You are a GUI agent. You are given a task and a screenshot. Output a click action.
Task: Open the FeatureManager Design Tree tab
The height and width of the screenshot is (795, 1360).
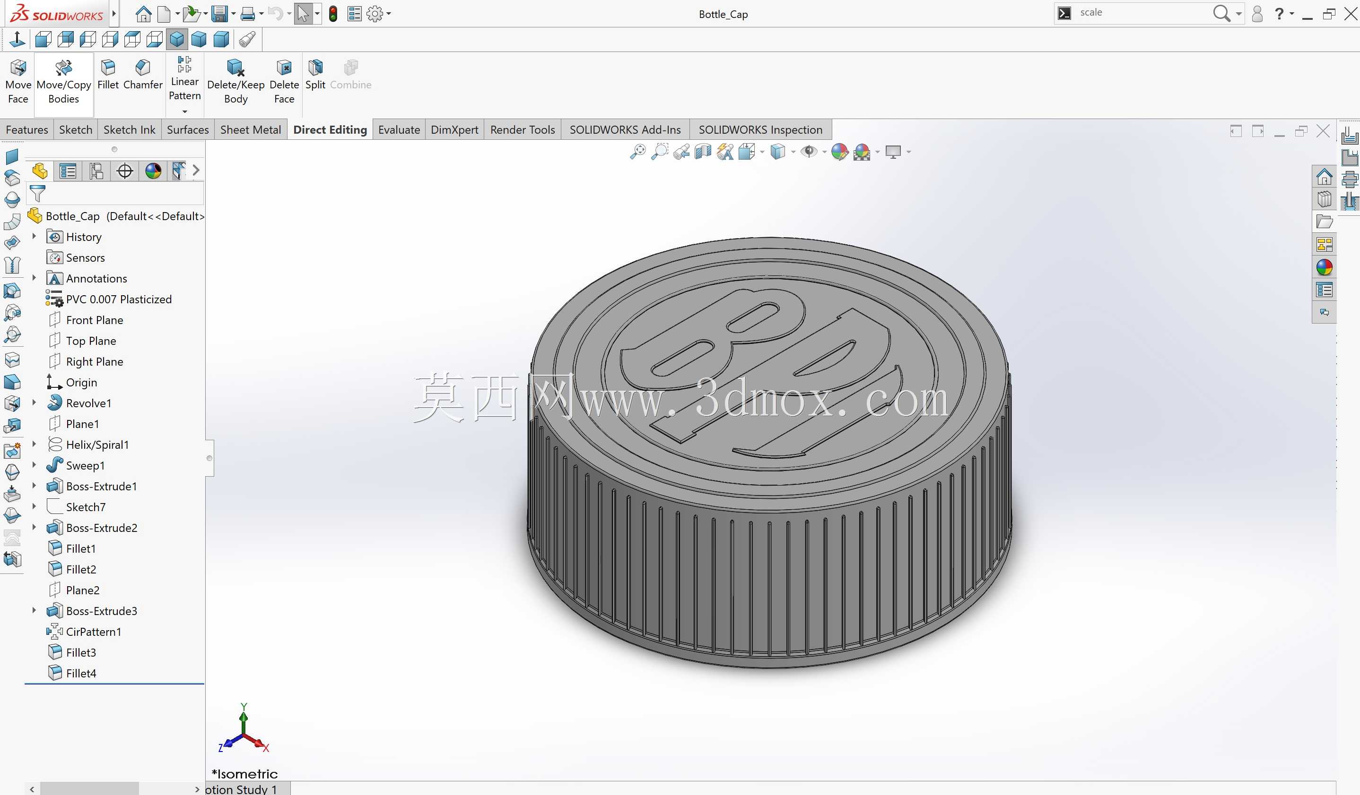click(x=39, y=171)
